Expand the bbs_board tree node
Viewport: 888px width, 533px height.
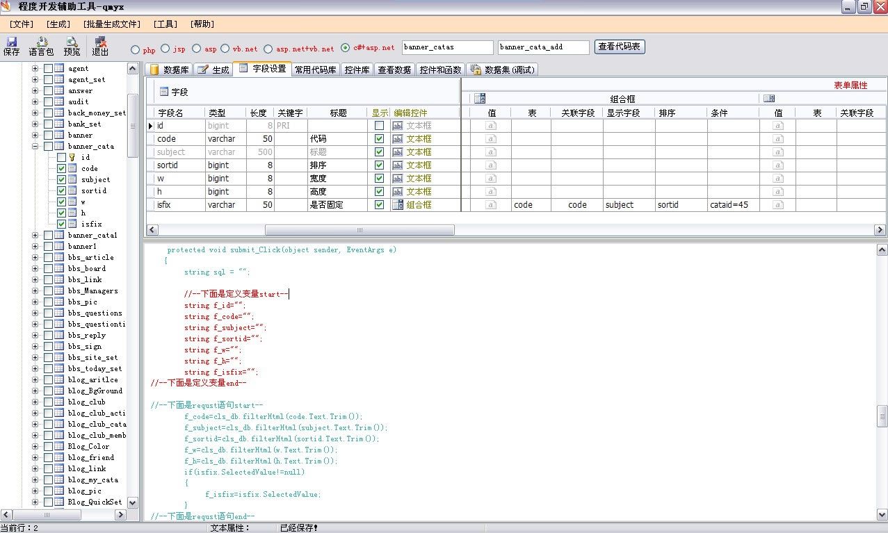pyautogui.click(x=35, y=268)
